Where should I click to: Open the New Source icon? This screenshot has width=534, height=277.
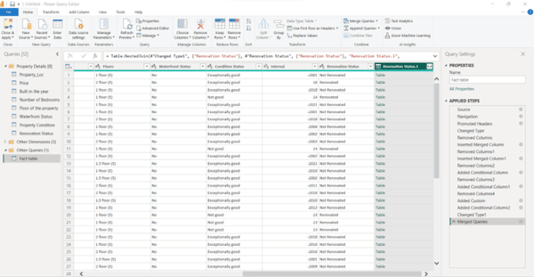point(27,24)
